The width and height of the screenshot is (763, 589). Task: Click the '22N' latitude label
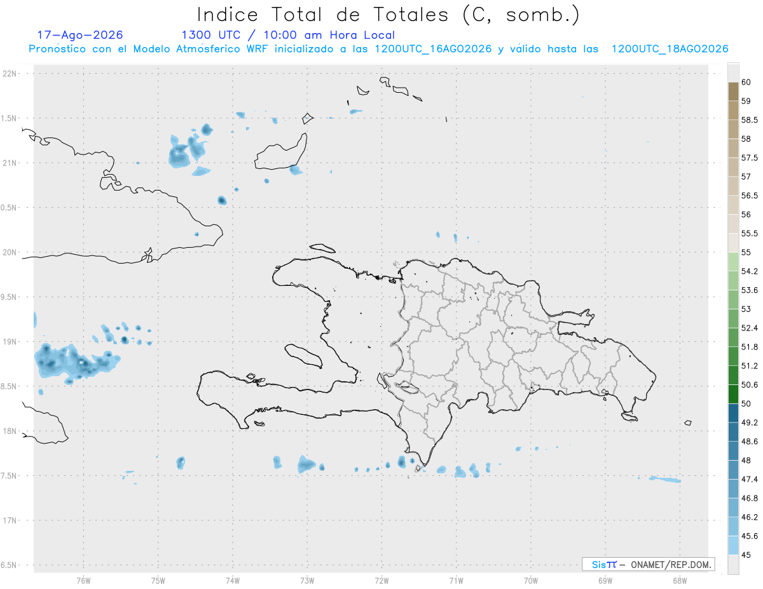pyautogui.click(x=10, y=74)
